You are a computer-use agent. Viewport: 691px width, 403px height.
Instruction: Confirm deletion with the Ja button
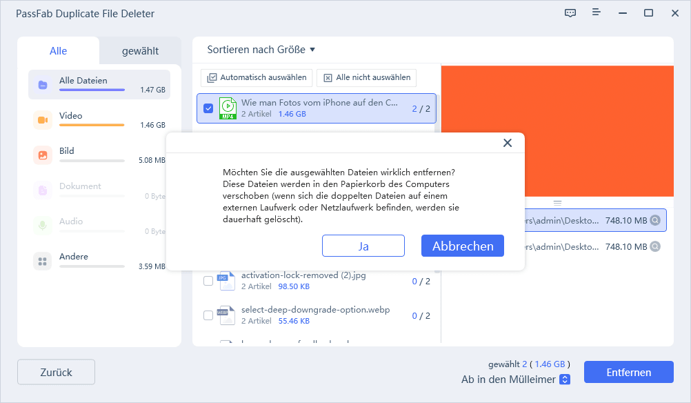(x=363, y=246)
